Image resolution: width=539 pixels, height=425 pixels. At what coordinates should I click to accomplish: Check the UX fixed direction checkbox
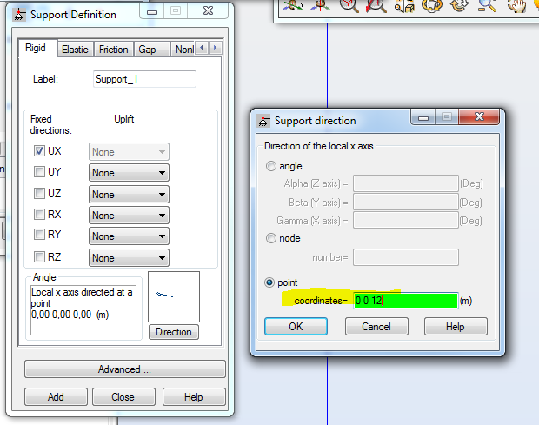coord(39,151)
